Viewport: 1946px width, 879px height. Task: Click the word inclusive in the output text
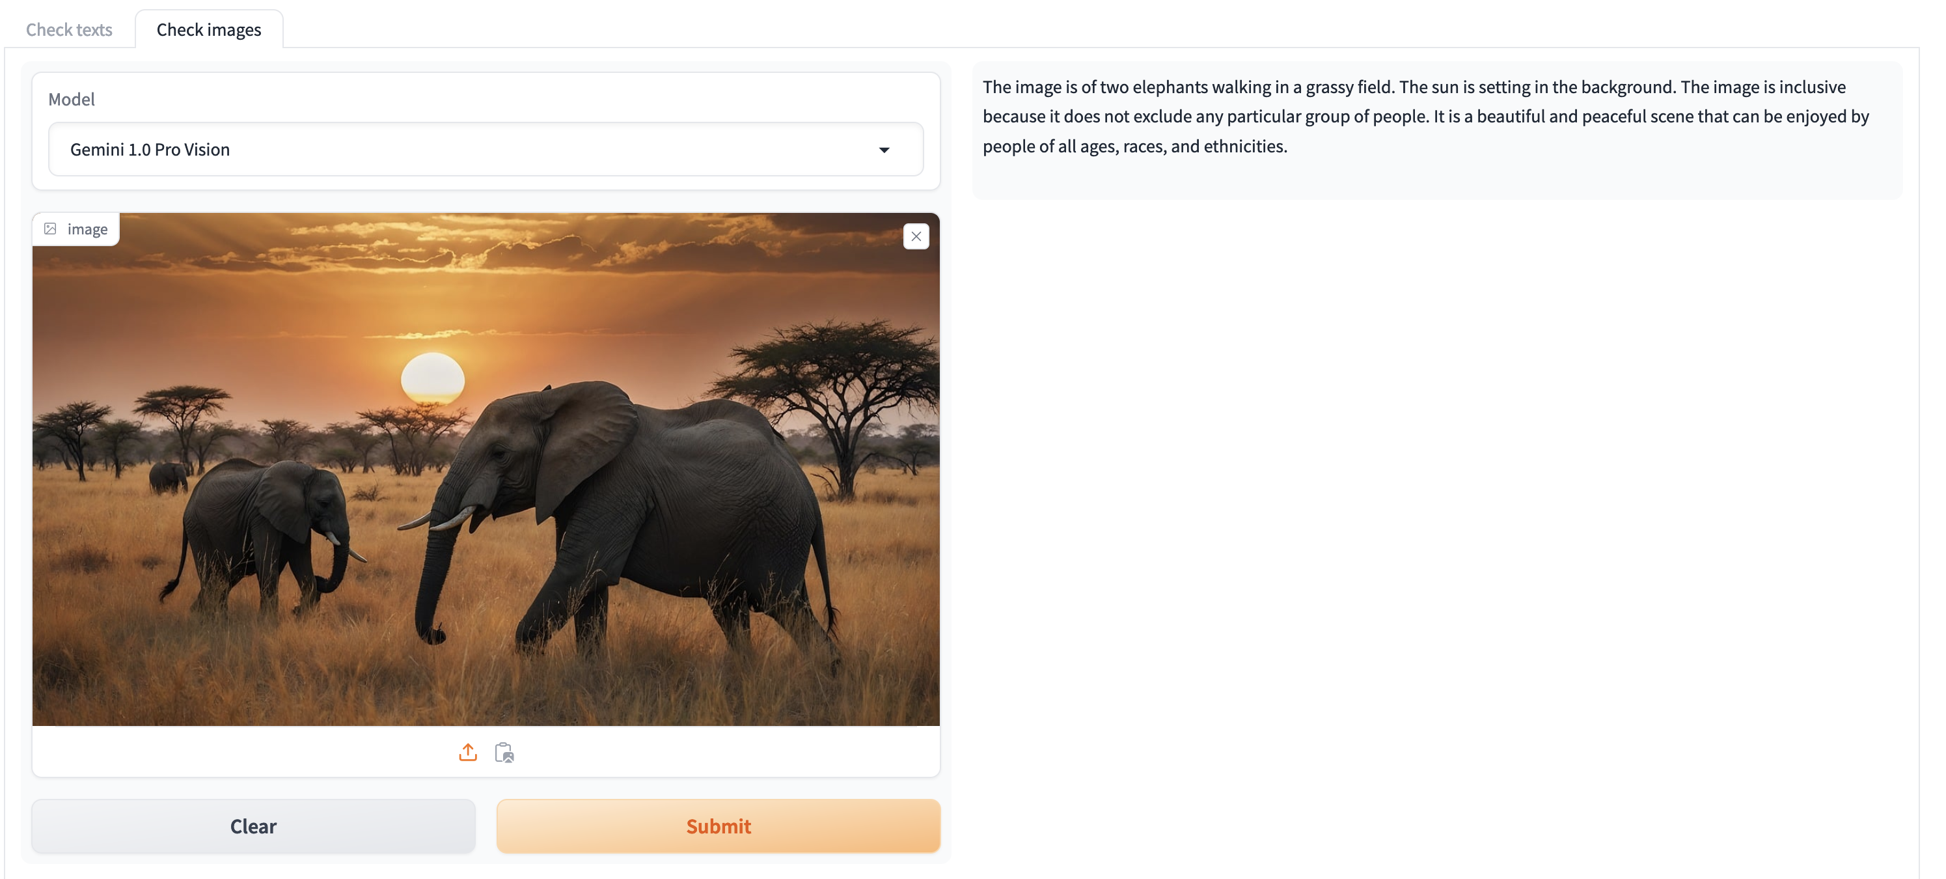coord(1813,87)
